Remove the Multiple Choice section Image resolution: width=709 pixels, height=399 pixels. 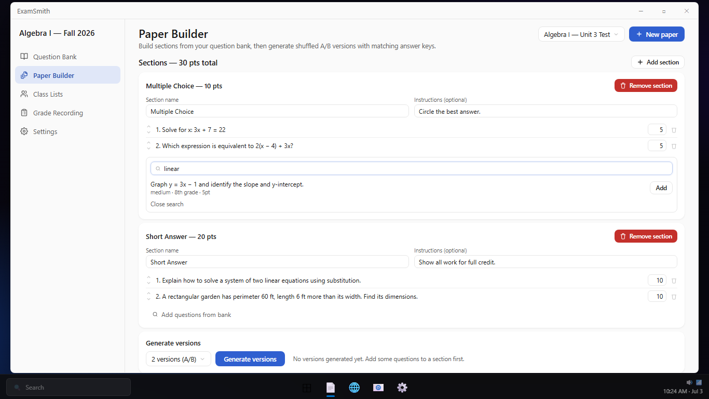(x=646, y=86)
